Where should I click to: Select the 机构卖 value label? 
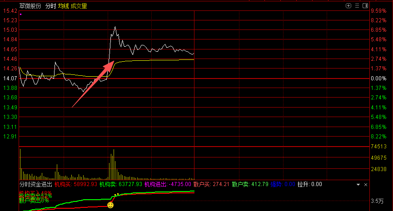click(120, 185)
